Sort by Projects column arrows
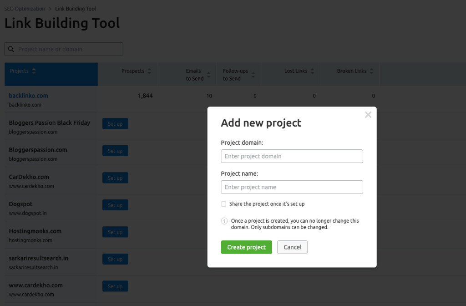The image size is (466, 306). click(x=34, y=71)
